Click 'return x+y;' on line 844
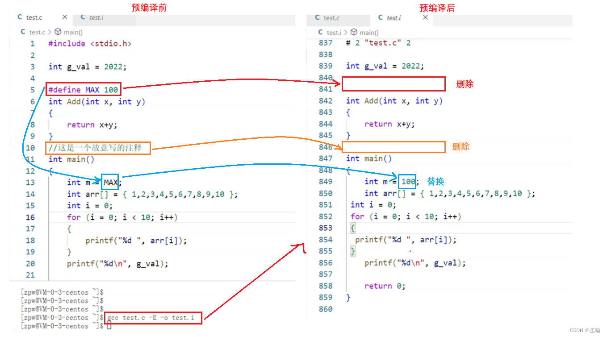 pyautogui.click(x=389, y=124)
